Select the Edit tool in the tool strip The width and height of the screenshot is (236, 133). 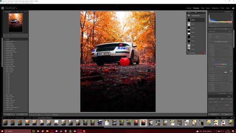215,29
